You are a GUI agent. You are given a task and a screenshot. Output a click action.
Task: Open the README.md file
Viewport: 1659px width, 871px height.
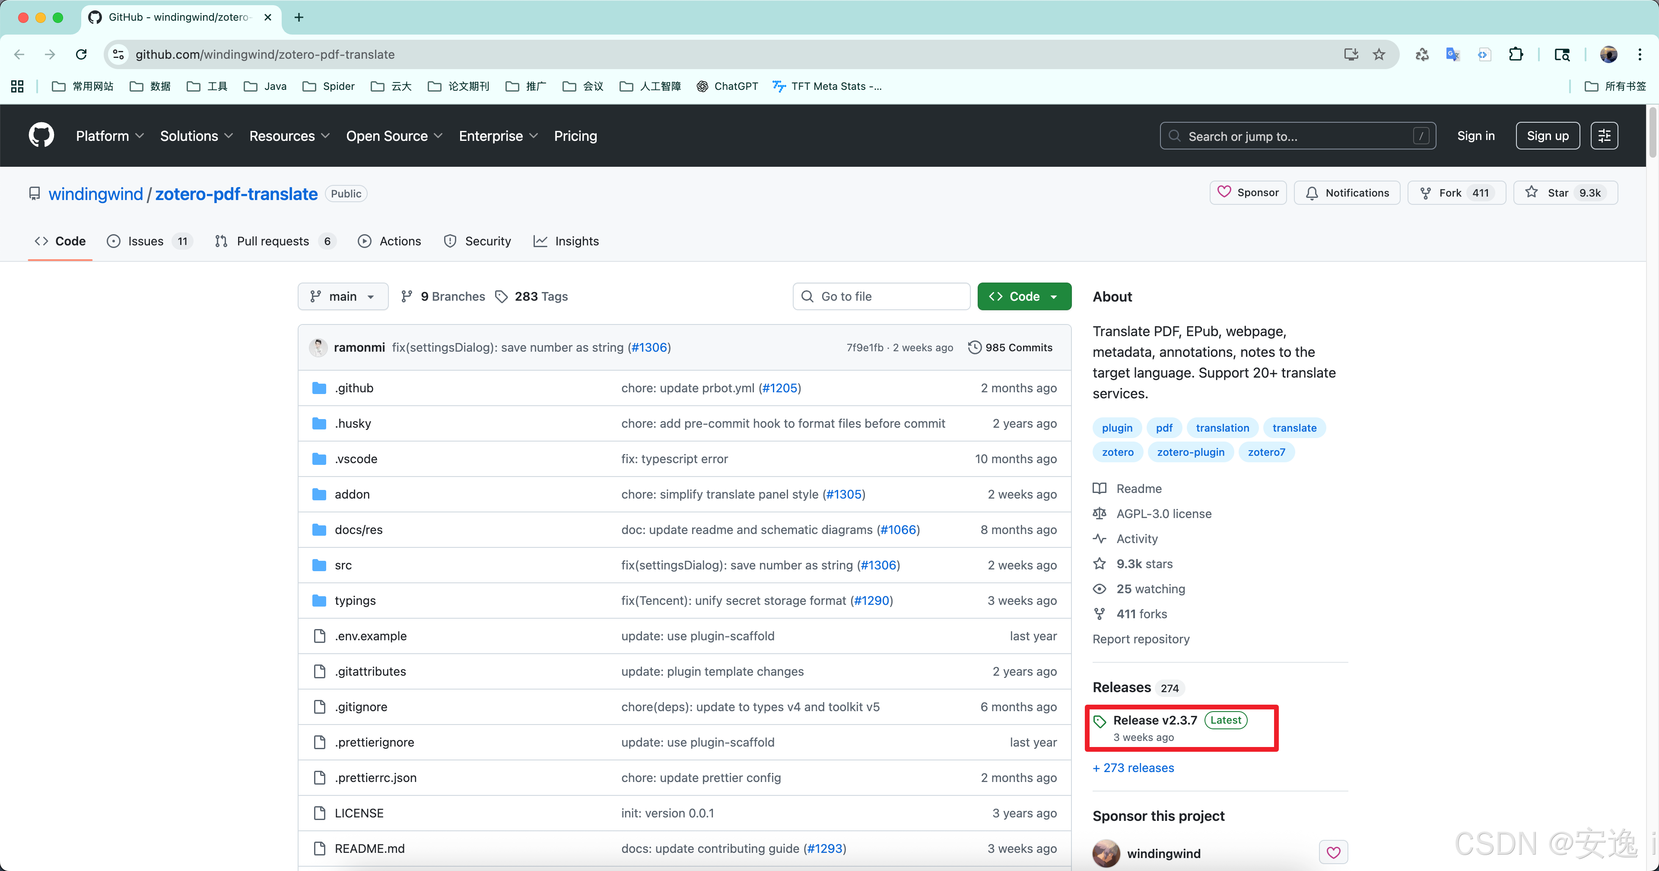(x=370, y=849)
